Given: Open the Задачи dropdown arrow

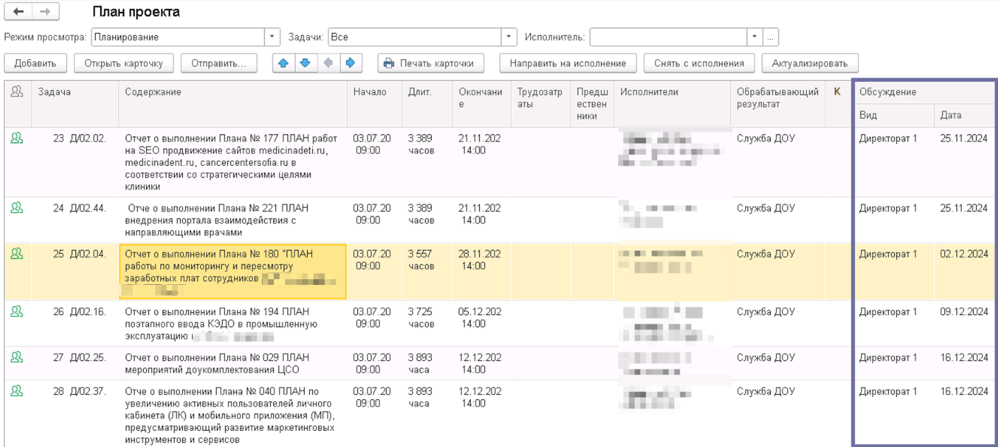Looking at the screenshot, I should pos(509,37).
